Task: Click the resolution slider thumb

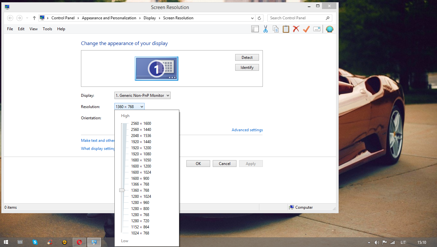Action: [x=122, y=190]
